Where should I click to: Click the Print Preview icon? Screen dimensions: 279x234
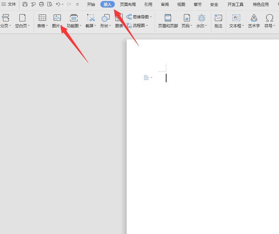pos(50,4)
